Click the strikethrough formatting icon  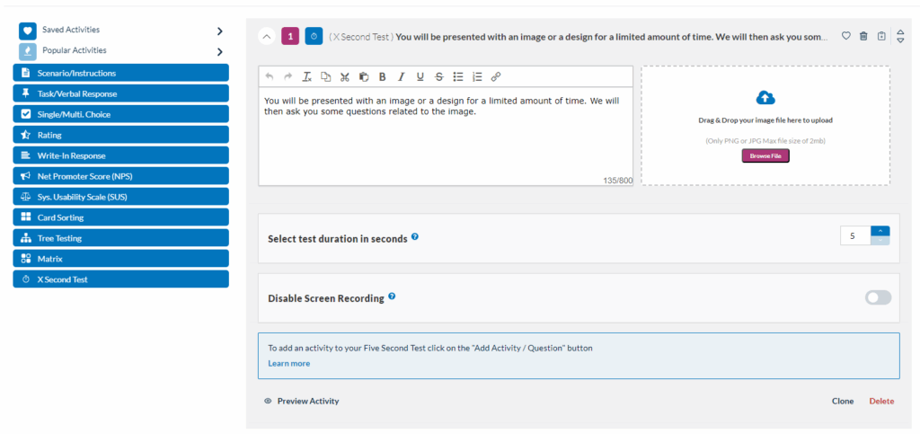[438, 76]
